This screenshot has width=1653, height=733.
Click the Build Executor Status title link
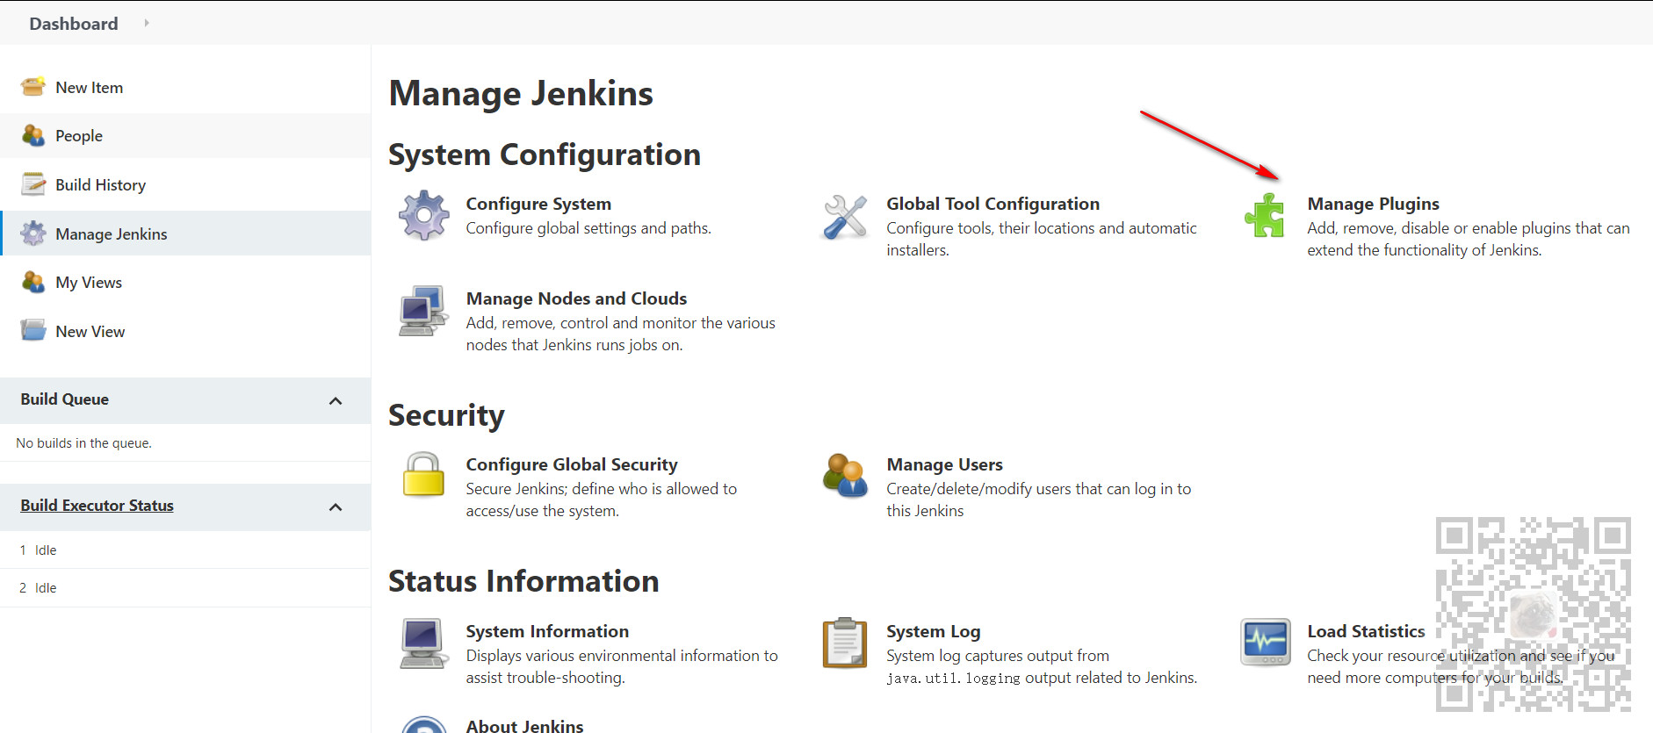click(x=97, y=506)
